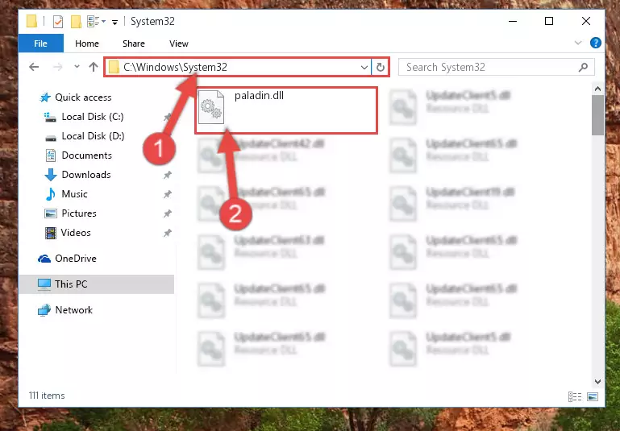Select the paladin.dll file name
The width and height of the screenshot is (620, 431).
(259, 96)
